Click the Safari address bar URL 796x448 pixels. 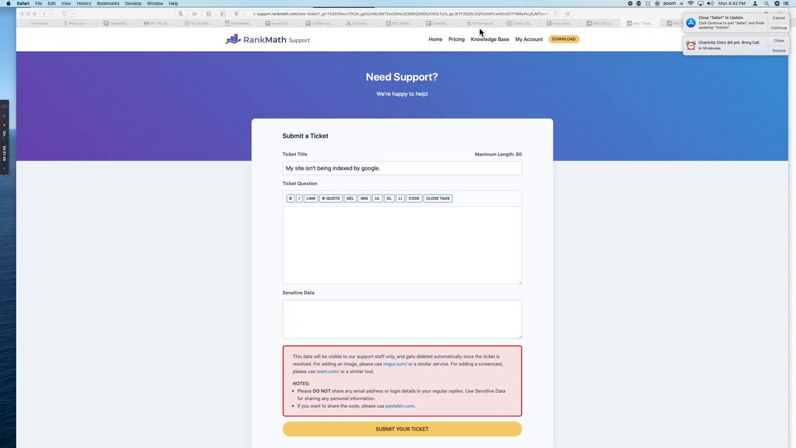tap(401, 14)
